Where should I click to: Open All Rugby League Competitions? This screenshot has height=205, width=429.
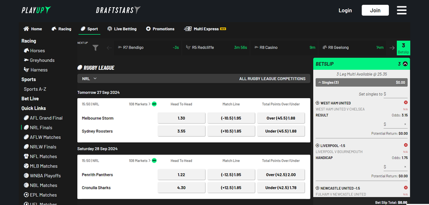[x=272, y=78]
